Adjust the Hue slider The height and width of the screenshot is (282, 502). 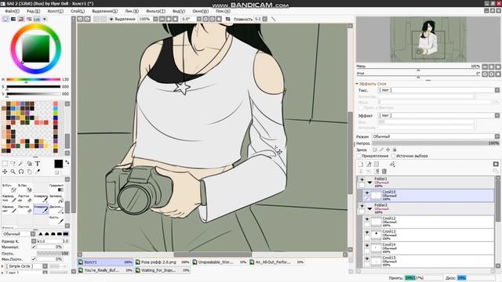[33, 79]
